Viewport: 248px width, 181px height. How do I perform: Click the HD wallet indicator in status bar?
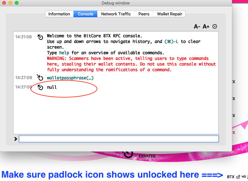(x=244, y=177)
